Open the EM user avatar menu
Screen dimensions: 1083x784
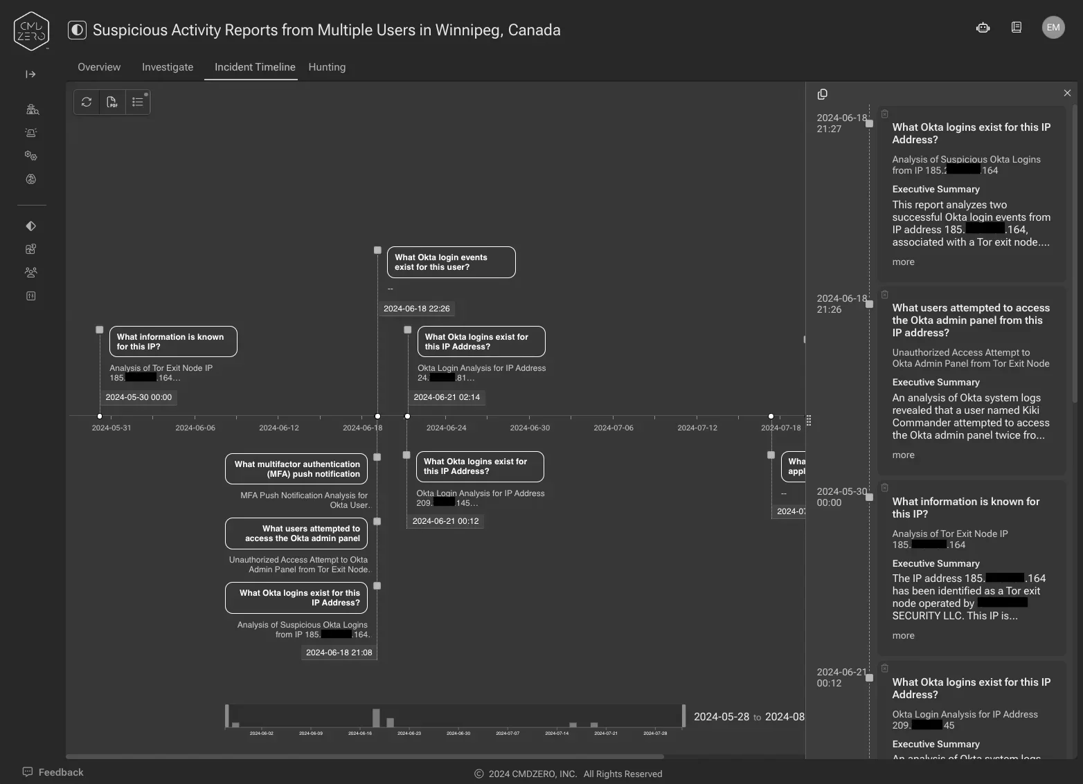click(1053, 28)
